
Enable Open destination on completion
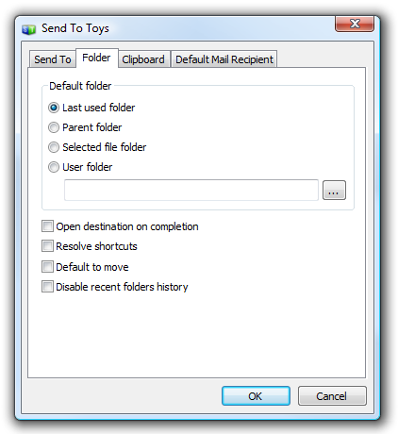[x=47, y=226]
